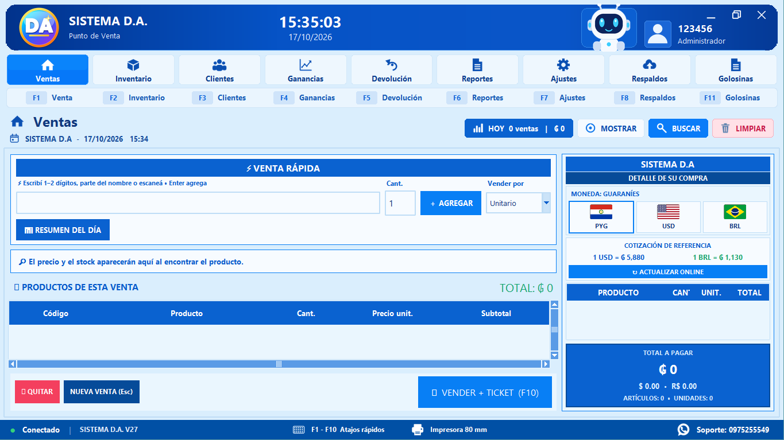The width and height of the screenshot is (784, 440).
Task: Click the user profile avatar icon
Action: click(658, 34)
